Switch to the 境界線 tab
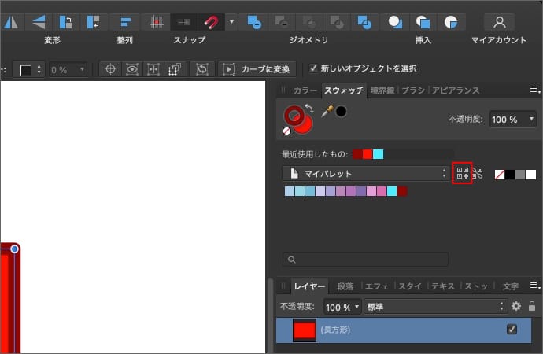The image size is (543, 354). pyautogui.click(x=383, y=90)
